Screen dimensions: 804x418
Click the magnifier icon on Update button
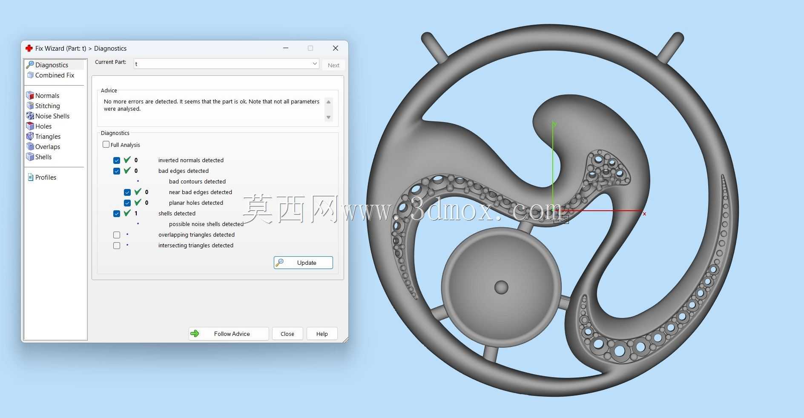279,263
